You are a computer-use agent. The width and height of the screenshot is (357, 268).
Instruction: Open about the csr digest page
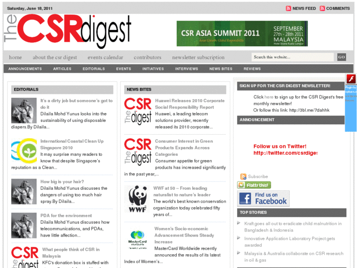point(55,57)
